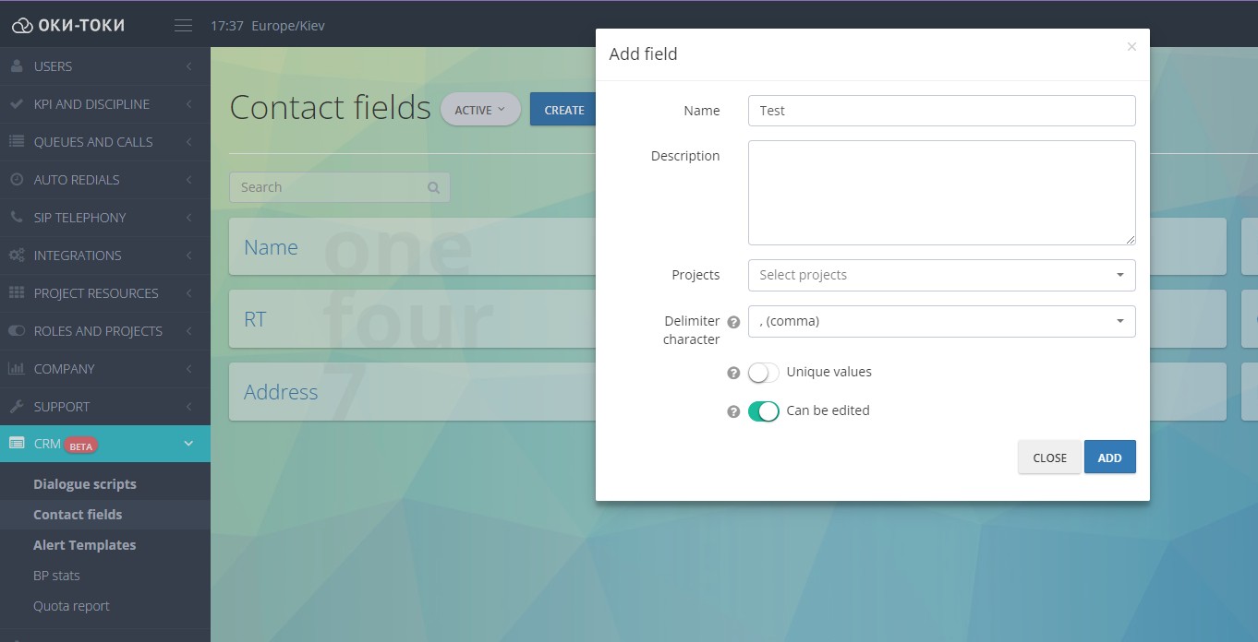This screenshot has width=1258, height=642.
Task: Click the Integrations gears icon
Action: [x=17, y=256]
